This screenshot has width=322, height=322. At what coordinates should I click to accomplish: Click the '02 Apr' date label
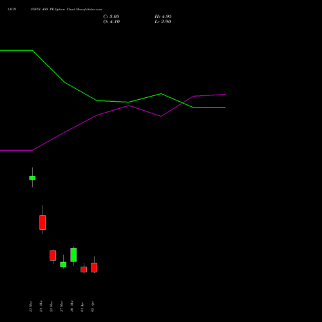93,307
